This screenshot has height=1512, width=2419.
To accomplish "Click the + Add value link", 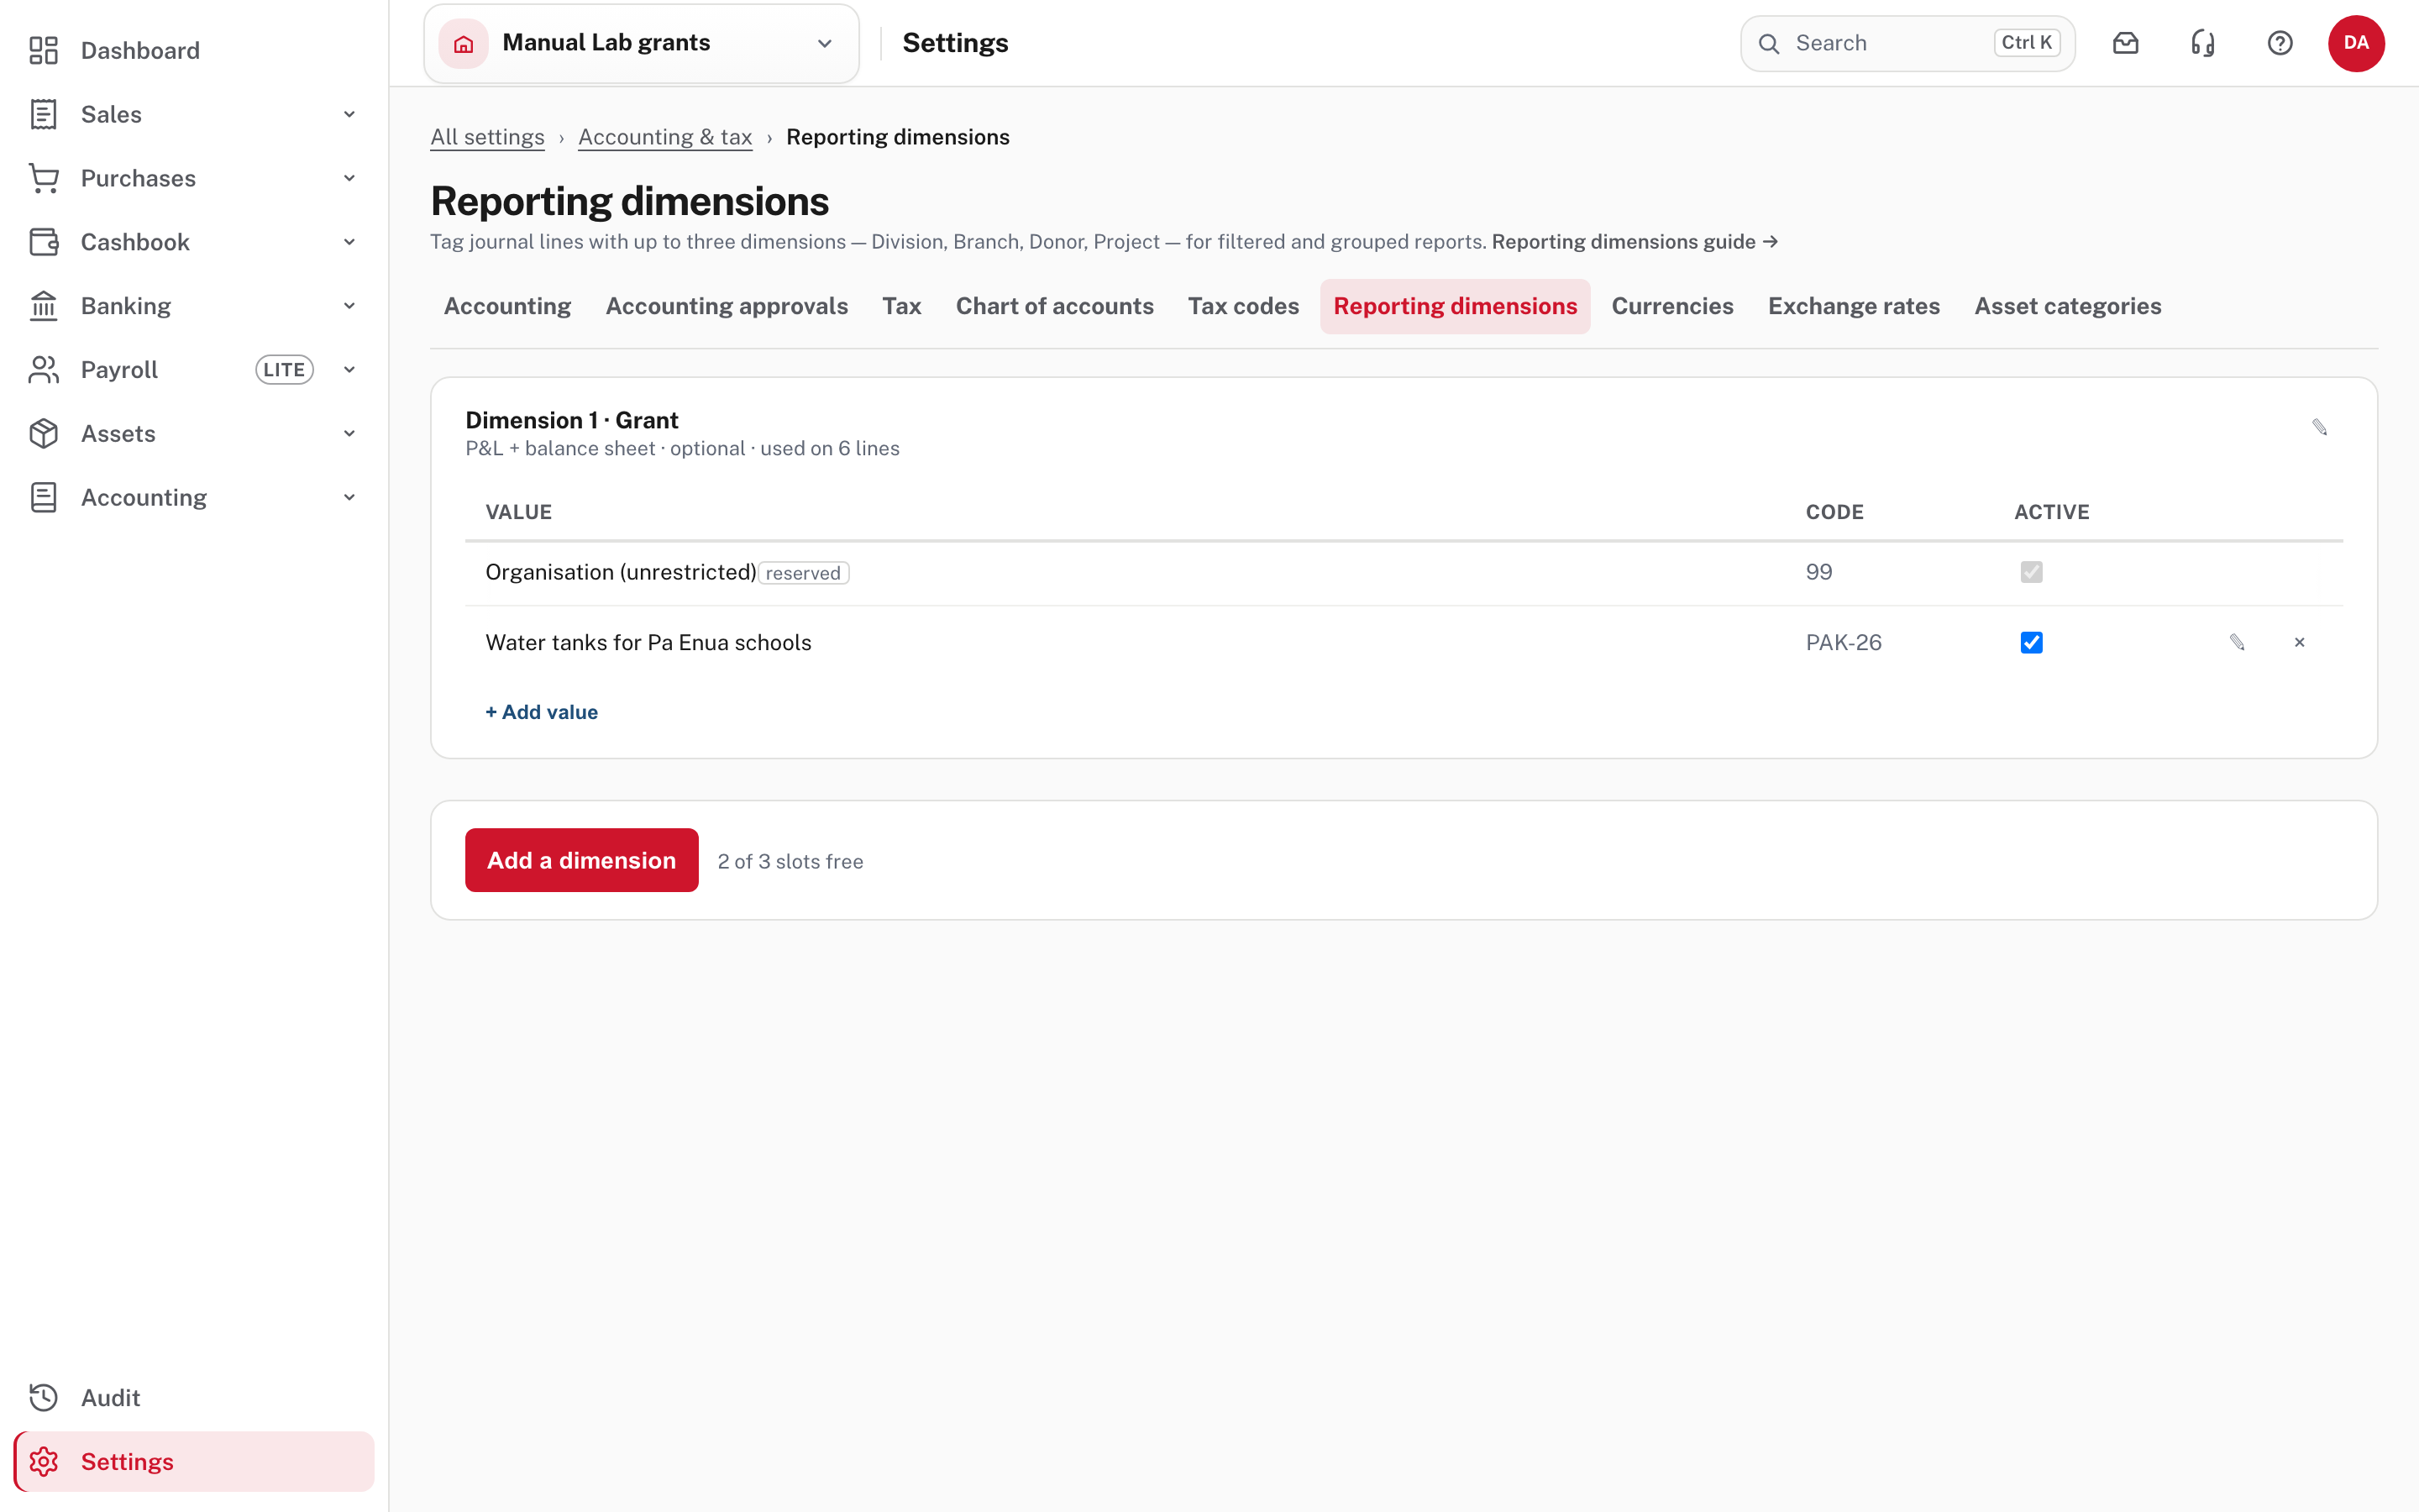I will pyautogui.click(x=541, y=712).
